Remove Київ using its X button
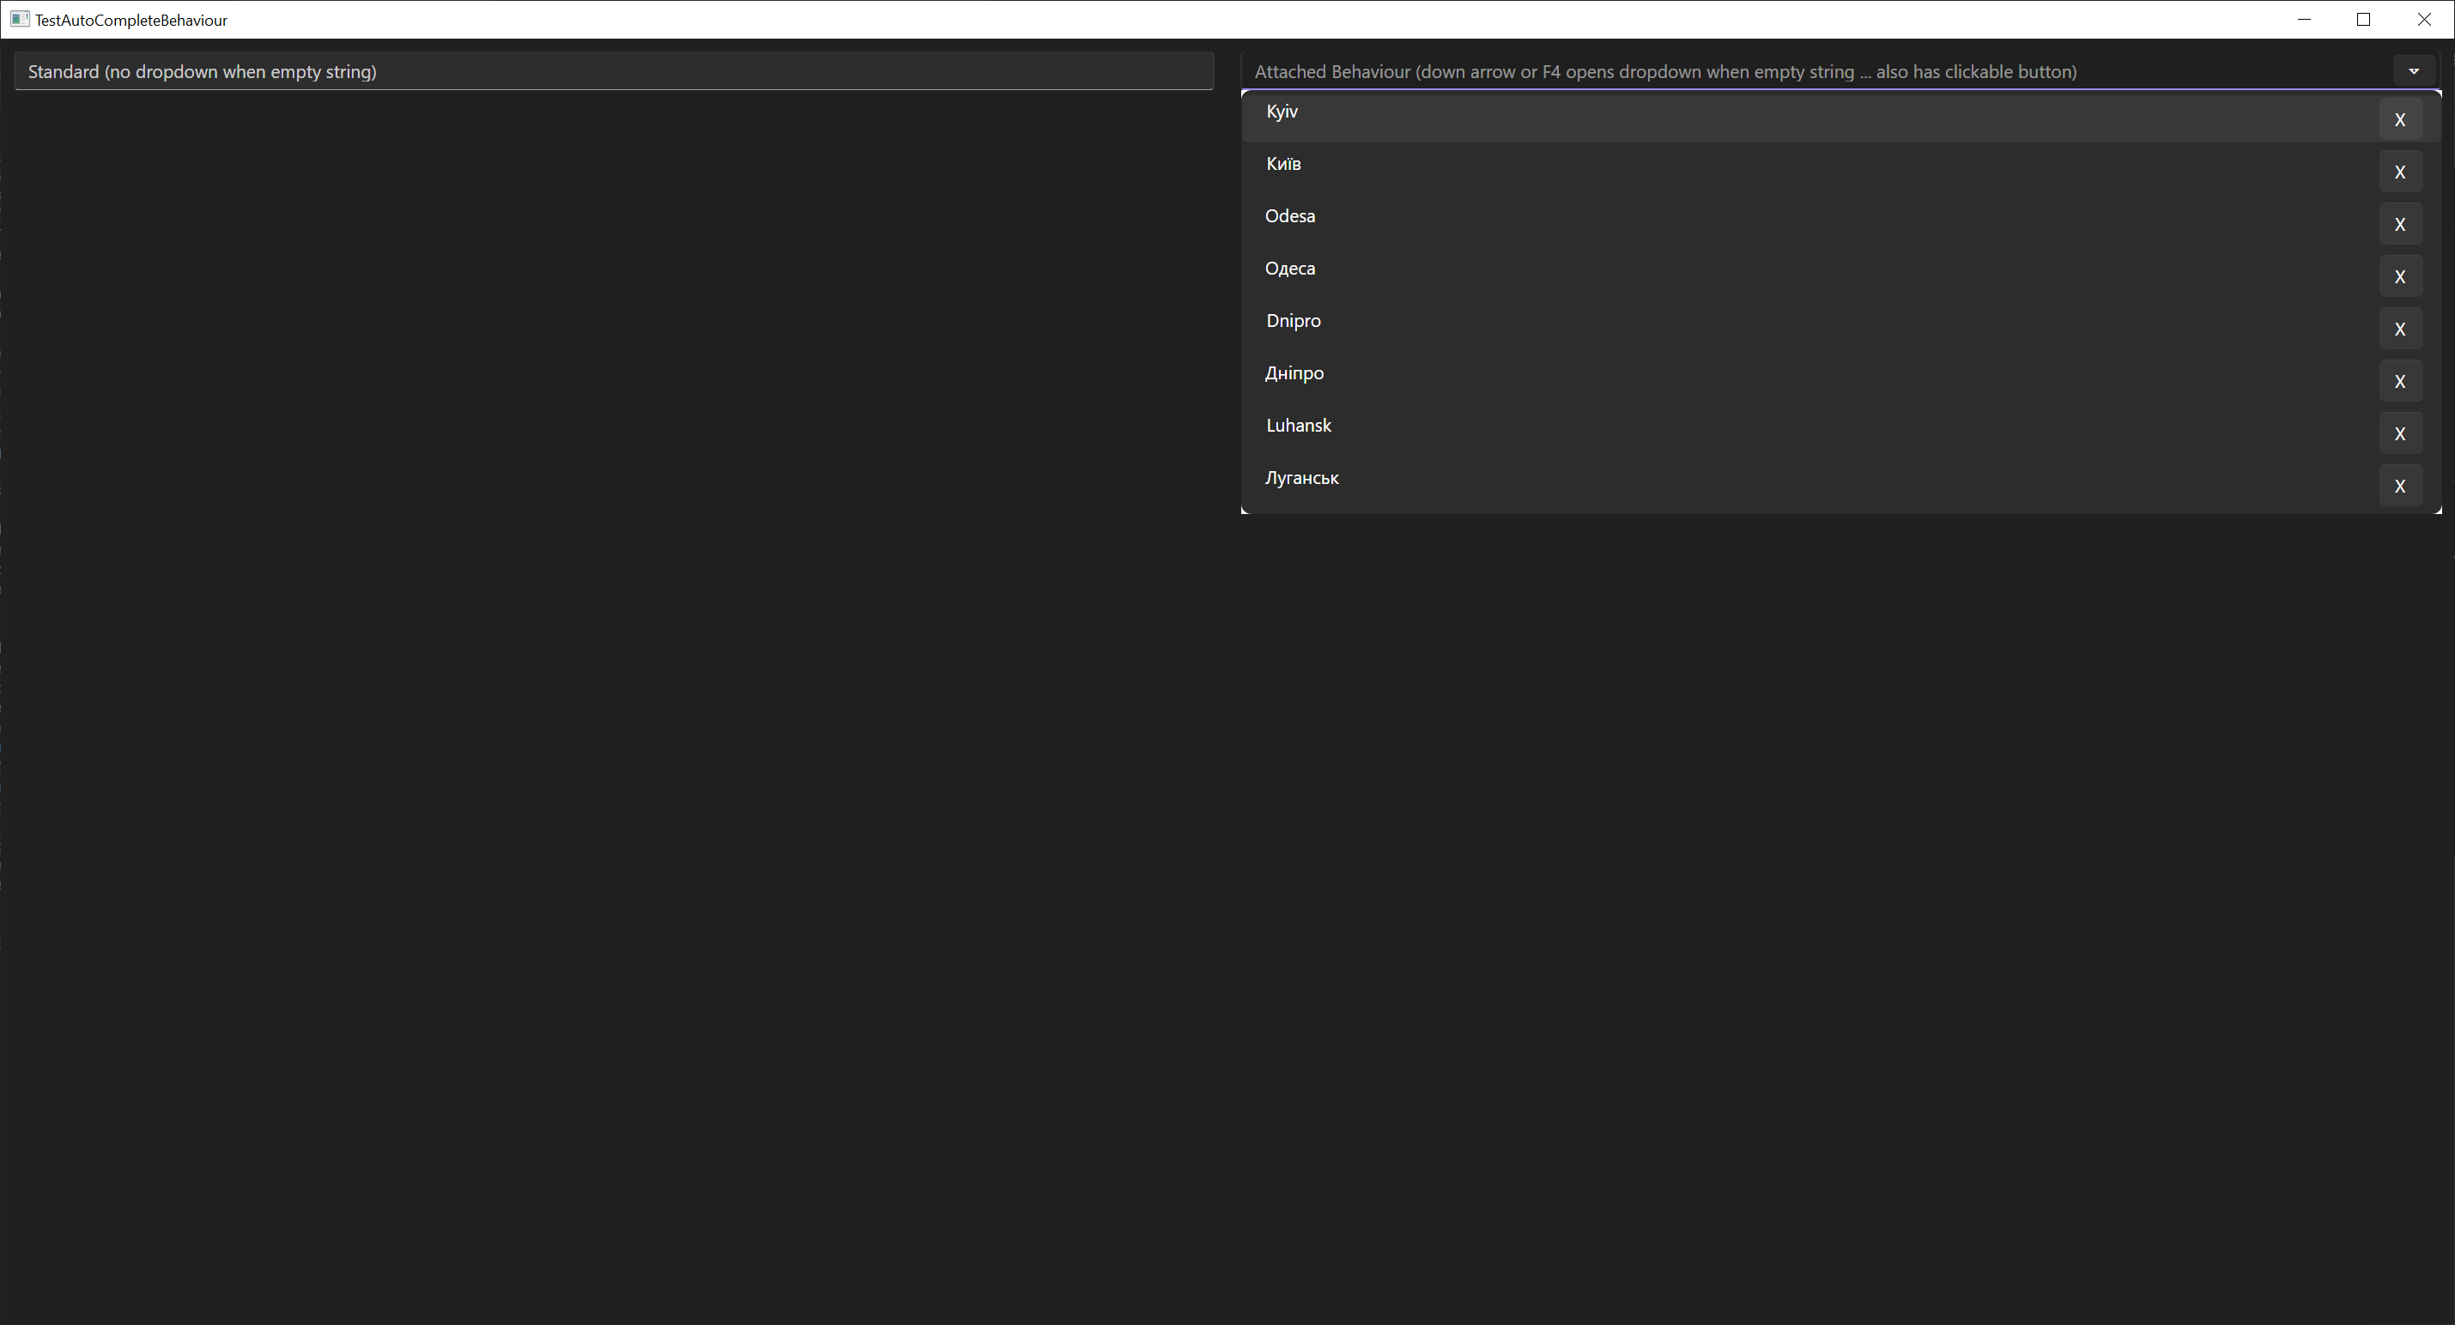This screenshot has width=2455, height=1325. (2401, 172)
